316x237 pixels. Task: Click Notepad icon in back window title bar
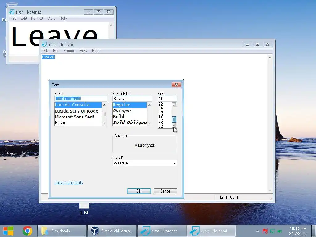[x=12, y=12]
